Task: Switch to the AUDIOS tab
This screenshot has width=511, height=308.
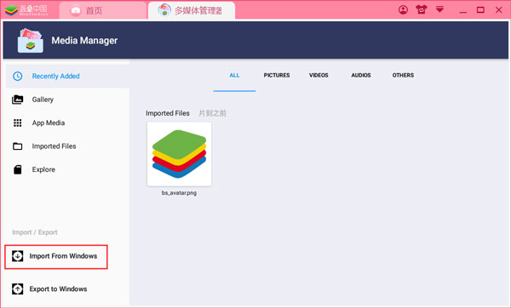Action: 361,75
